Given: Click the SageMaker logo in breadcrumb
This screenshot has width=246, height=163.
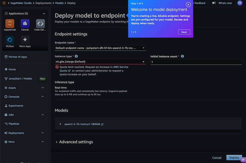Looking at the screenshot, I should click(x=4, y=3).
